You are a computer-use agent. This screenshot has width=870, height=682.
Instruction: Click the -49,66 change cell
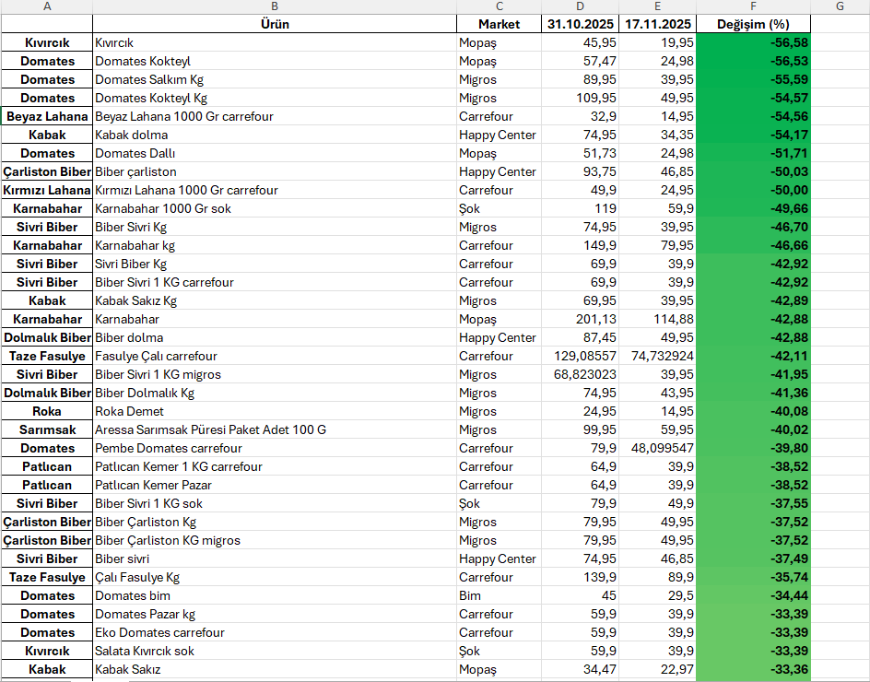(x=754, y=208)
